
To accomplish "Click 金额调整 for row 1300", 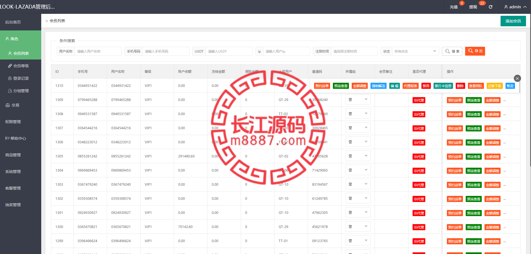I will (493, 227).
